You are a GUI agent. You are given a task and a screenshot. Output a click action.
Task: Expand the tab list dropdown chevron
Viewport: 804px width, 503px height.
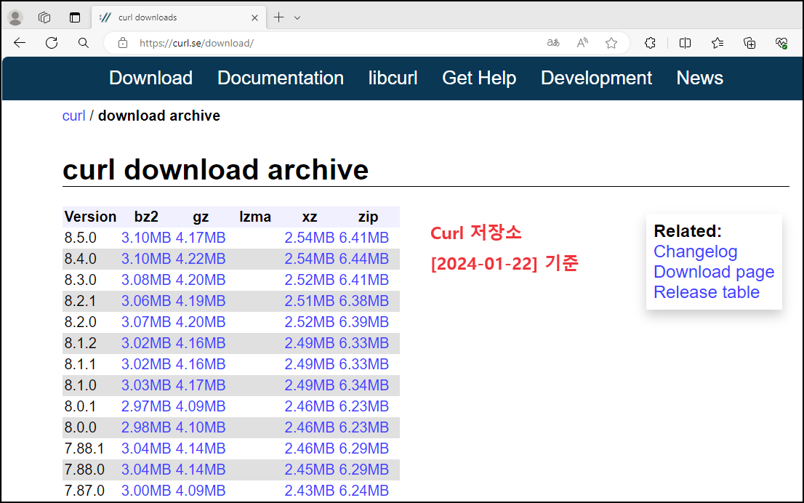(x=297, y=18)
